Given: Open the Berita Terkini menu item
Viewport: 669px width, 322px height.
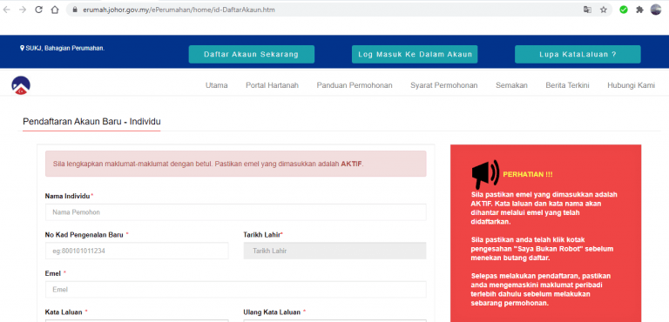Looking at the screenshot, I should [x=567, y=85].
